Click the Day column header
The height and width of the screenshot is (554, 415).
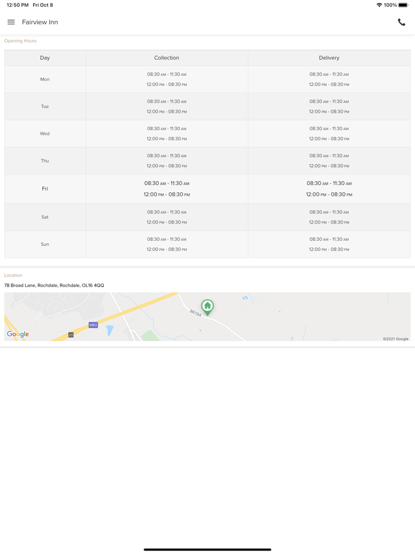tap(45, 58)
